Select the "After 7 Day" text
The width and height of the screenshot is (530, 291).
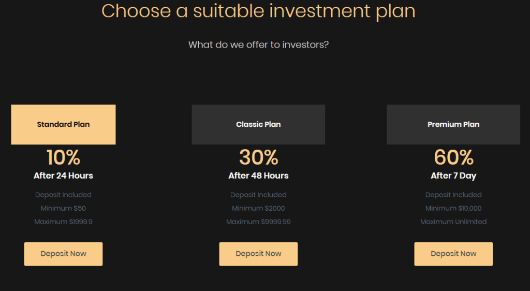click(x=453, y=176)
